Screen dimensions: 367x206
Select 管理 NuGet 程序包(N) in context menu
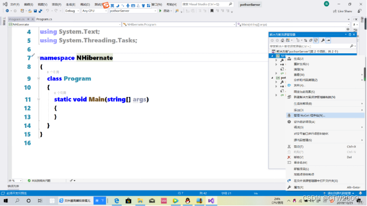325,115
